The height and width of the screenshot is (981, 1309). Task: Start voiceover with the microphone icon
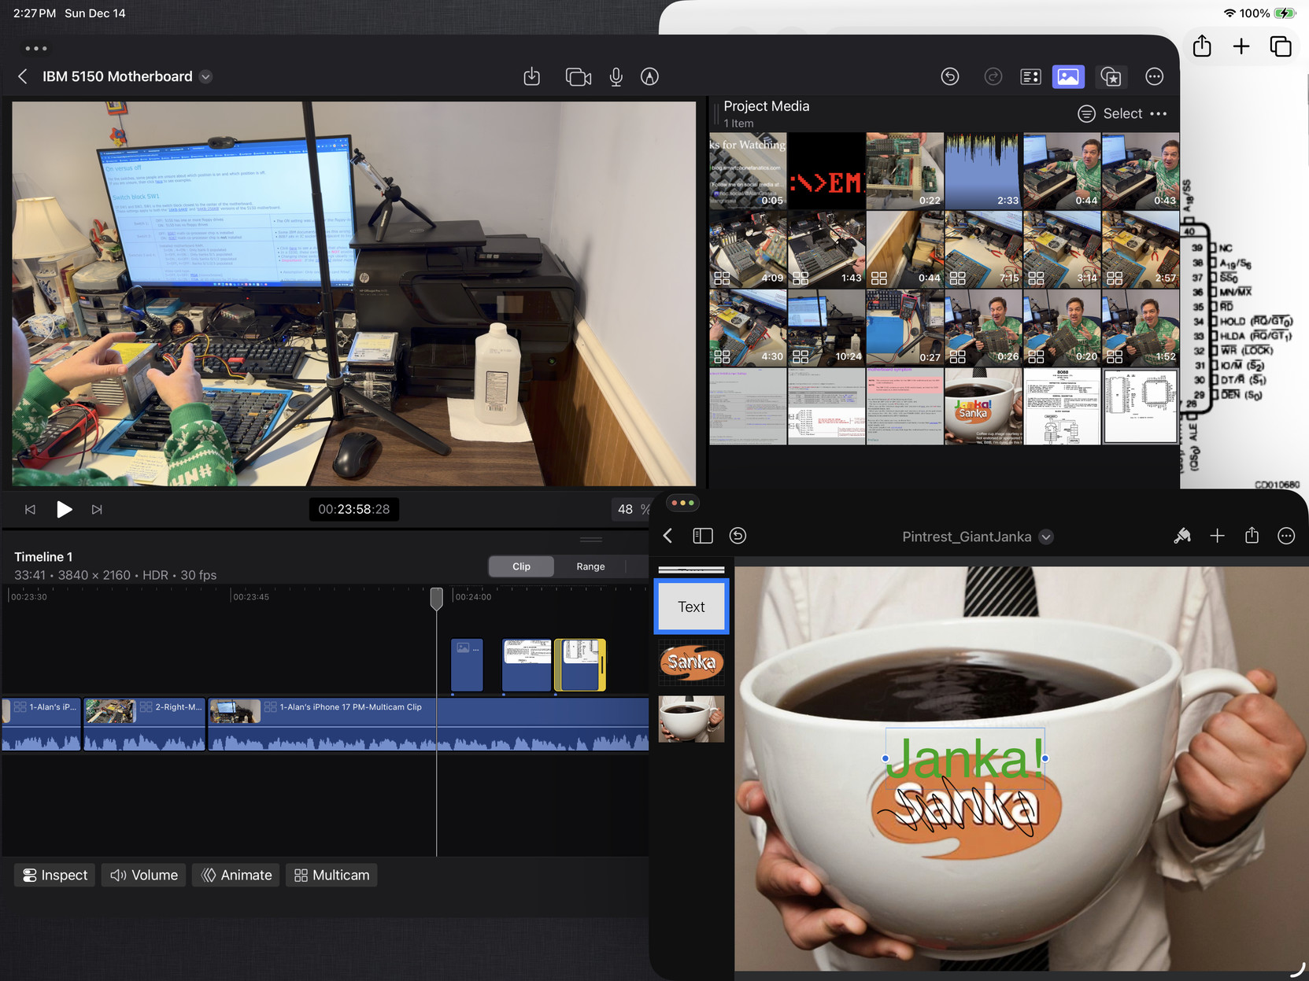(x=616, y=76)
